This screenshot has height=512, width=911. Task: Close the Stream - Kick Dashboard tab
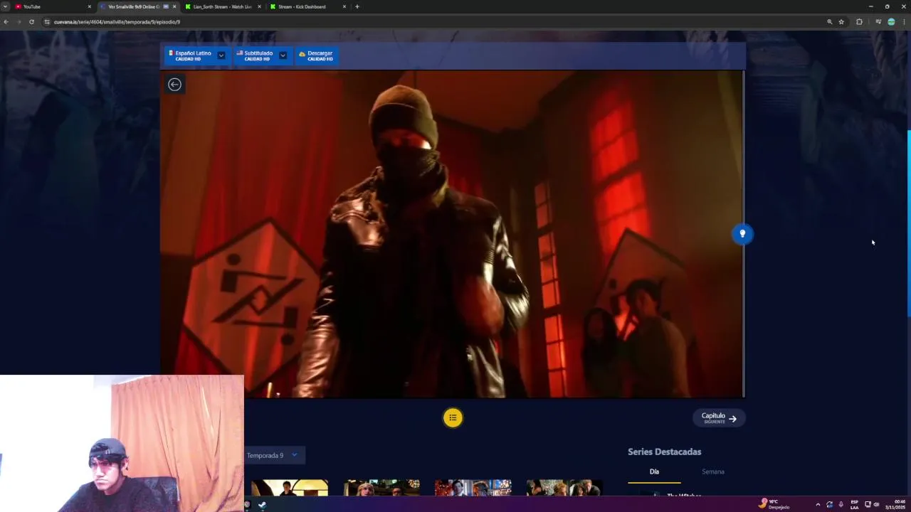tap(344, 6)
